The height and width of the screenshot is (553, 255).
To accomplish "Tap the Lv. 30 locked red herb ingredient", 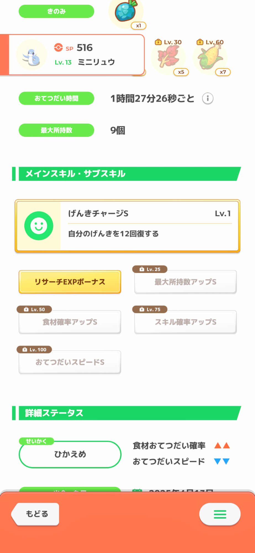I will pos(168,57).
